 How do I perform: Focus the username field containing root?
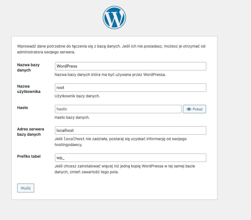tap(130, 87)
